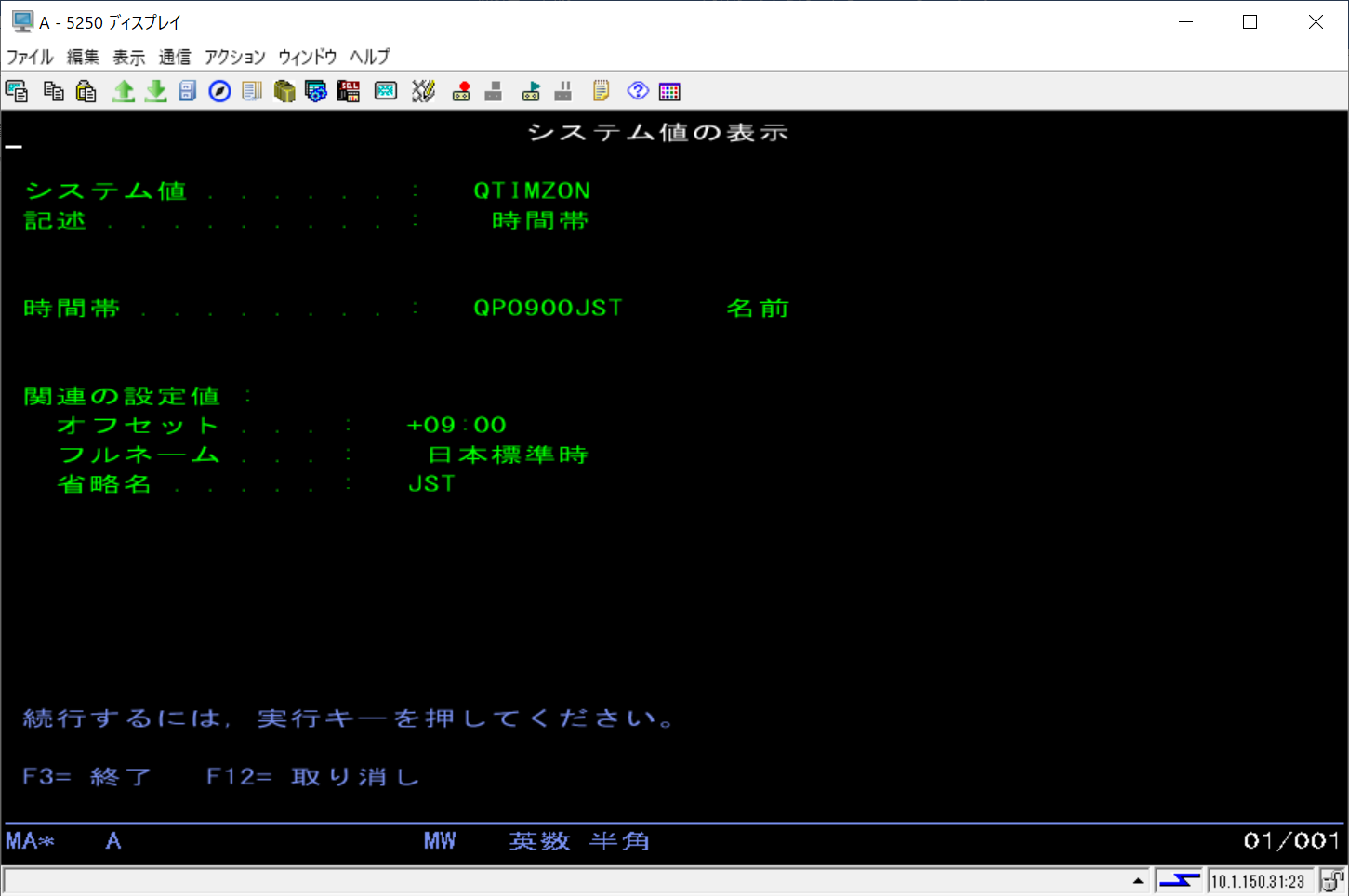Click the print screen capture toolbar icon
Viewport: 1349px width, 896px height.
pos(17,91)
